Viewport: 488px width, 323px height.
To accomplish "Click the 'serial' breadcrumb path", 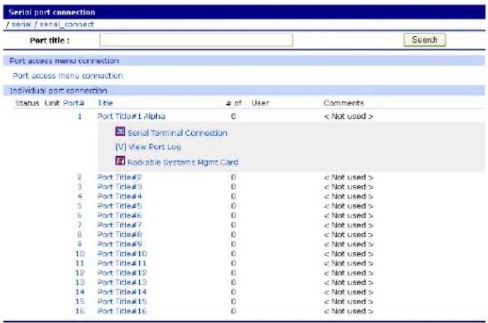I will point(21,24).
